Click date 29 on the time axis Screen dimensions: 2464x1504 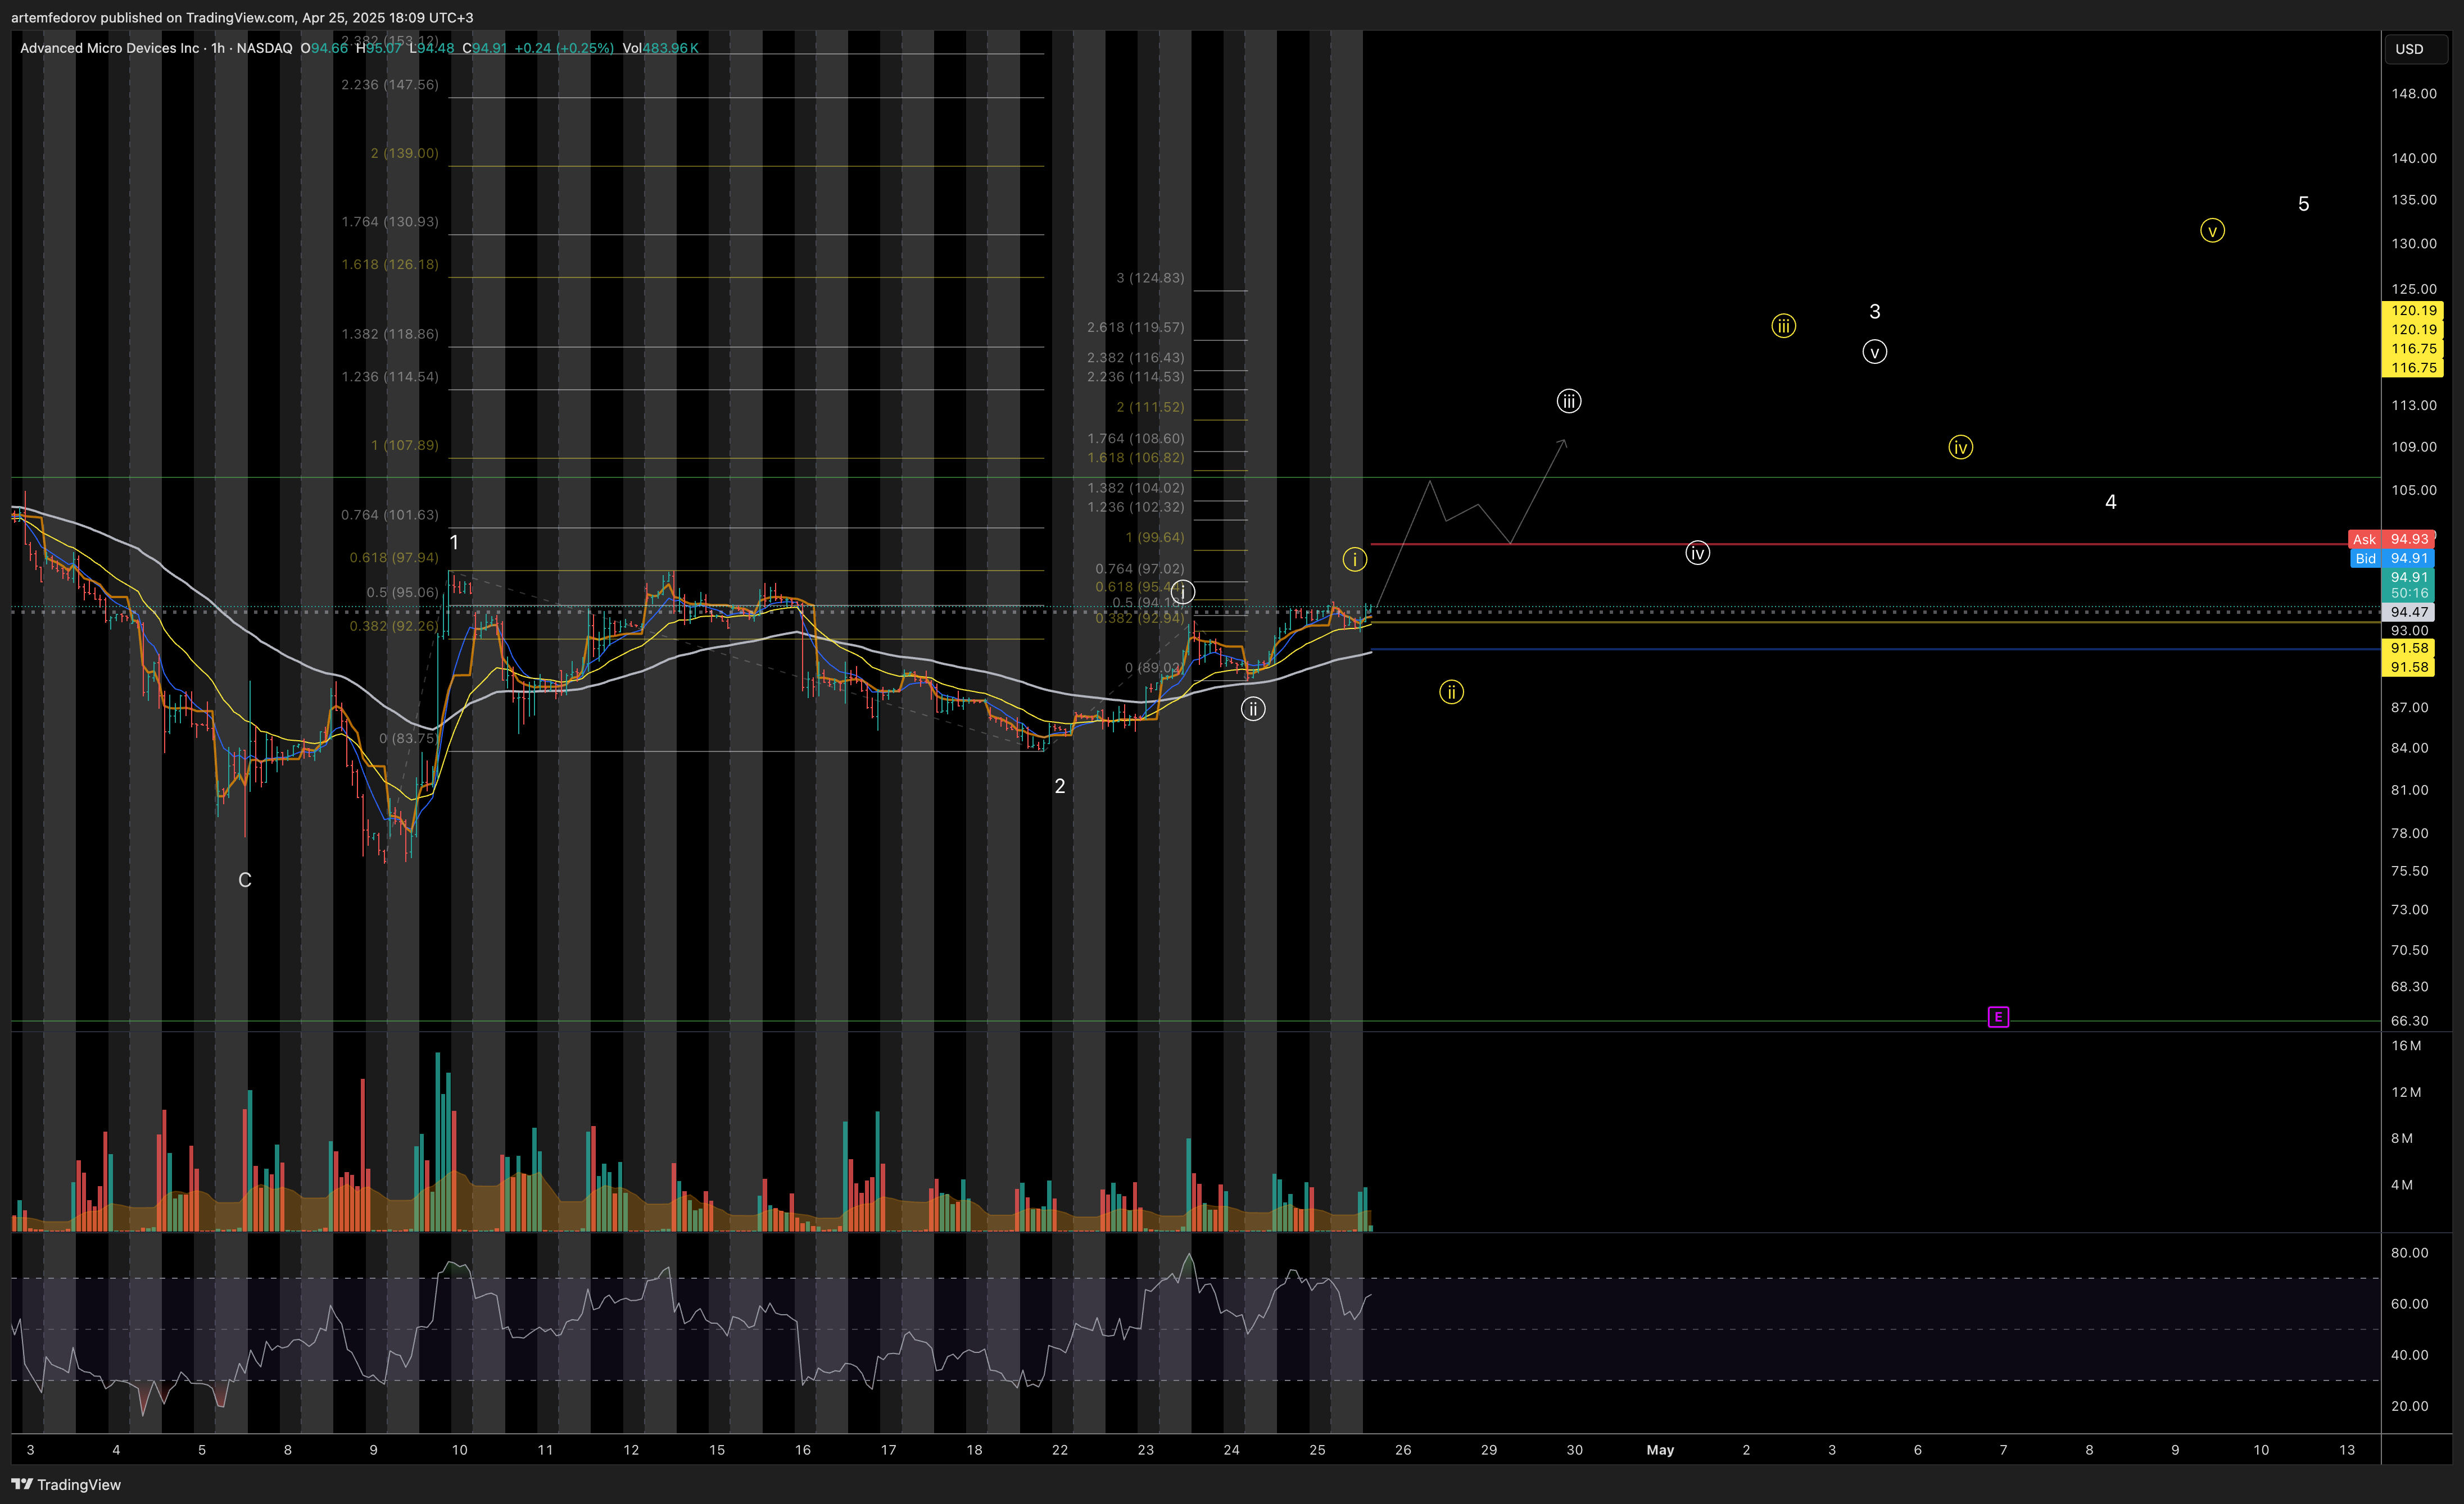pos(1489,1450)
